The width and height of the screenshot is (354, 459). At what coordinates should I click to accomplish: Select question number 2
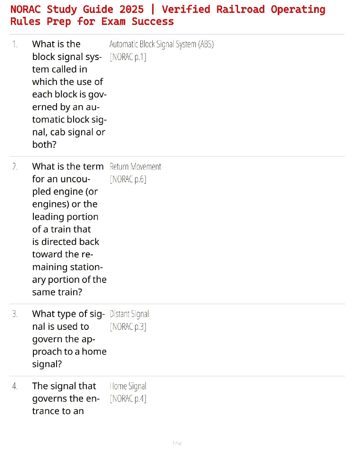click(15, 167)
